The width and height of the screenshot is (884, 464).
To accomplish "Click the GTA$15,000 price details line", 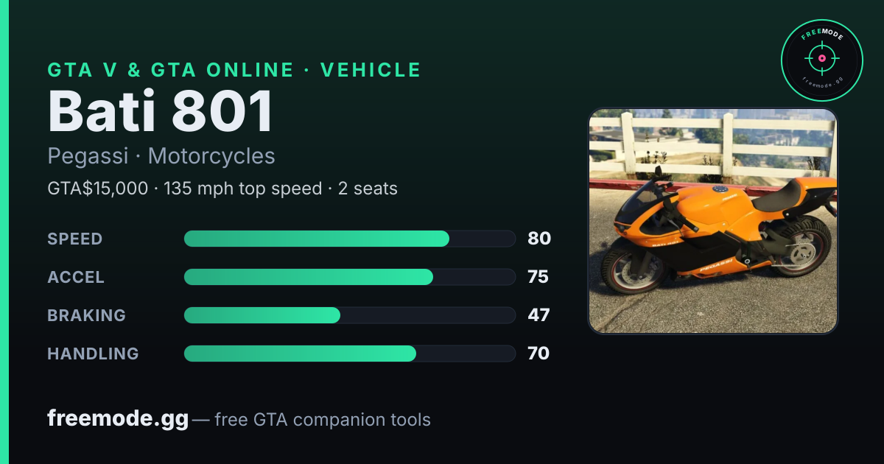I will (222, 189).
